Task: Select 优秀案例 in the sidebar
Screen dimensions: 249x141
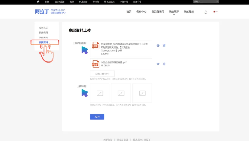Action: coord(43,37)
